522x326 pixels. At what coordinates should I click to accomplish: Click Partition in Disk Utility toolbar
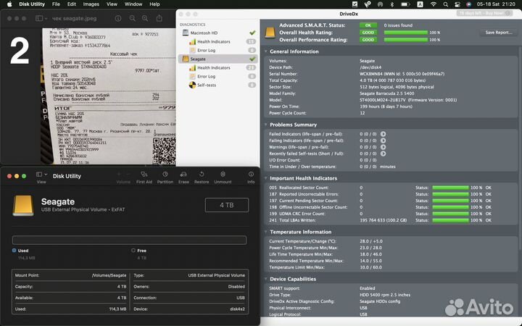coord(165,177)
